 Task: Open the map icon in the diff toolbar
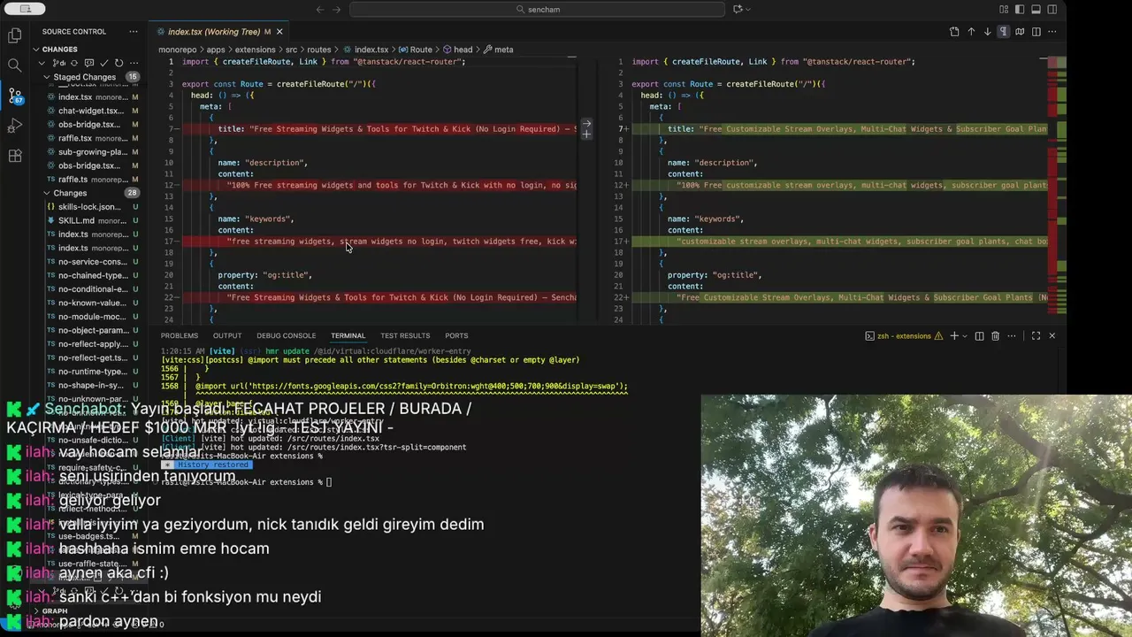coord(1020,32)
